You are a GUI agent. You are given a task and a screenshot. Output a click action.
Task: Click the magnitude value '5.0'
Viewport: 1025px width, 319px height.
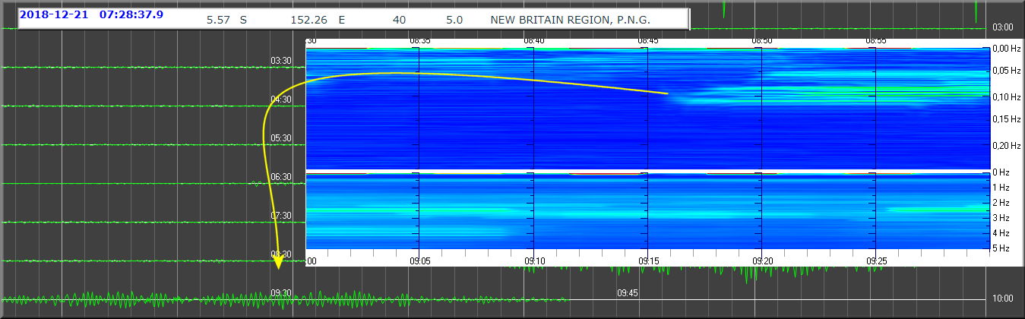tap(454, 21)
